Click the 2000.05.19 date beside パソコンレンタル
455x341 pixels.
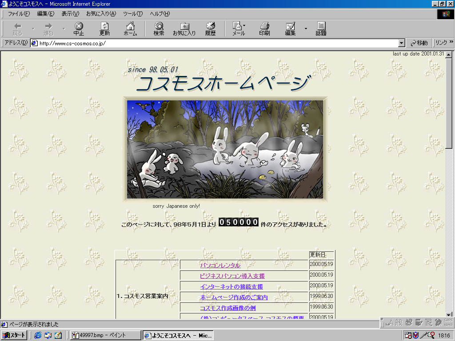pos(321,264)
